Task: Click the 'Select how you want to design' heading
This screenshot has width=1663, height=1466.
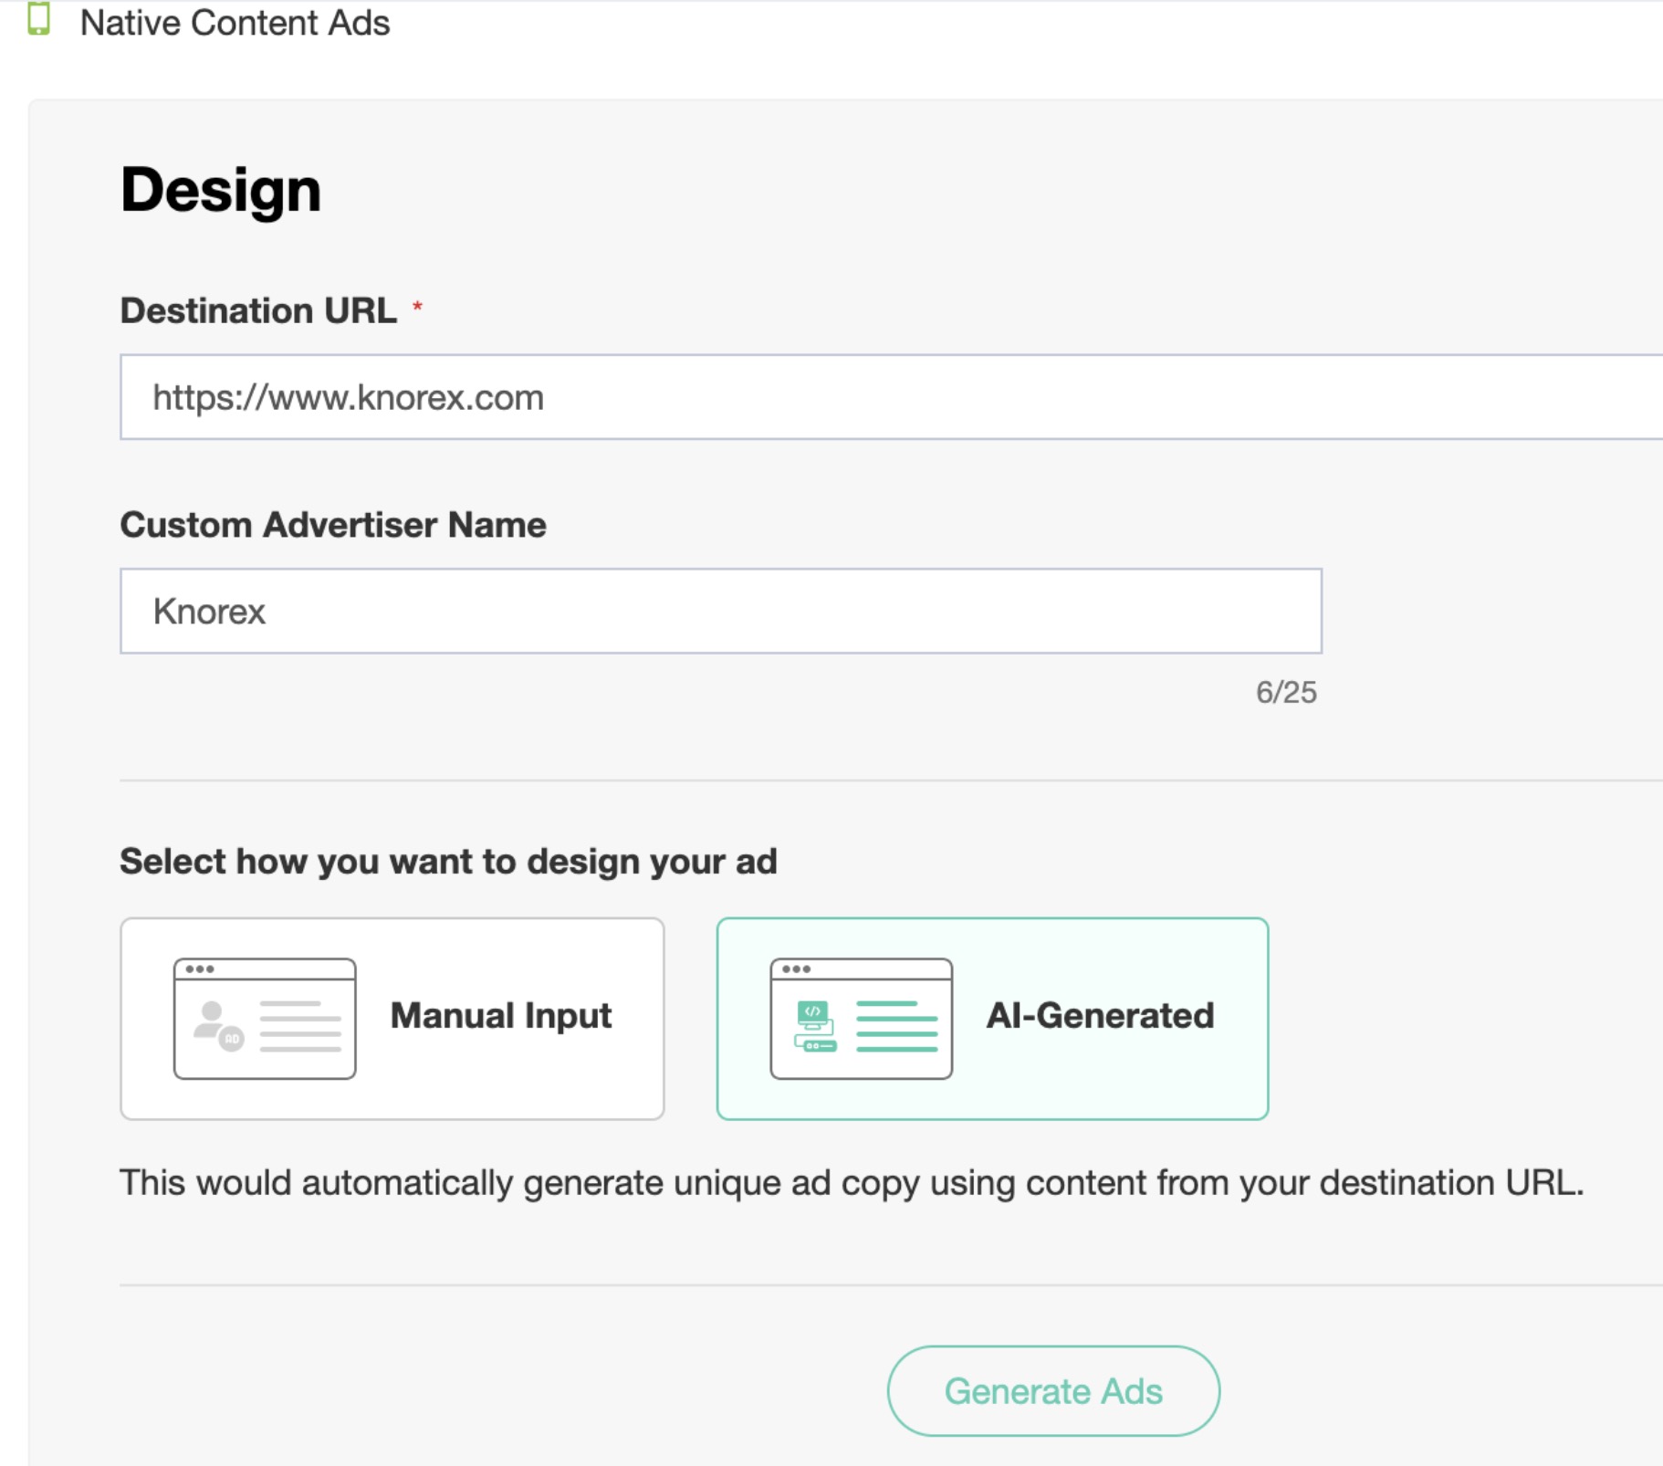Action: [448, 861]
